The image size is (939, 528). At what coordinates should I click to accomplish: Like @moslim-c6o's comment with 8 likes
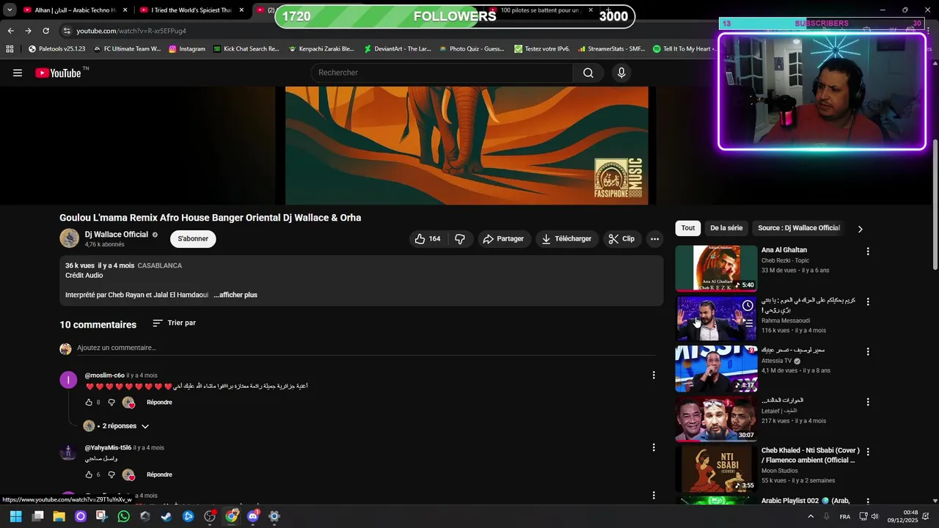(x=89, y=403)
